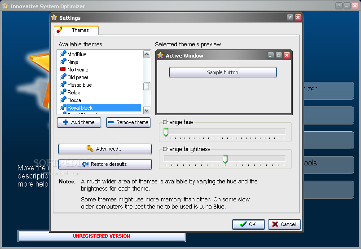Click the themes list scroll down arrow
This screenshot has height=249, width=361.
click(147, 110)
